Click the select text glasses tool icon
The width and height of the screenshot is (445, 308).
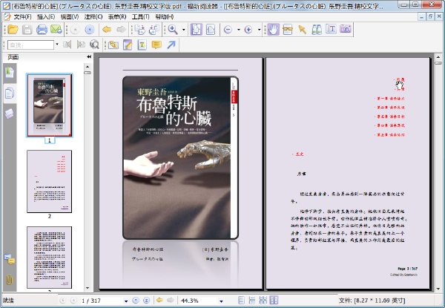point(288,30)
